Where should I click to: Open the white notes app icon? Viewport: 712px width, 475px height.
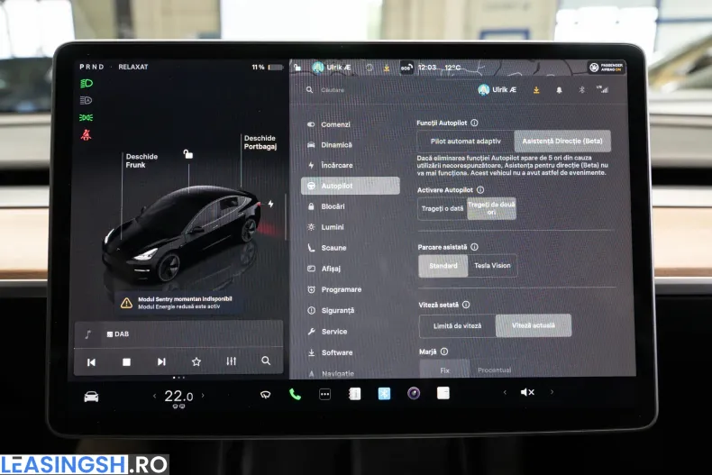tap(443, 393)
